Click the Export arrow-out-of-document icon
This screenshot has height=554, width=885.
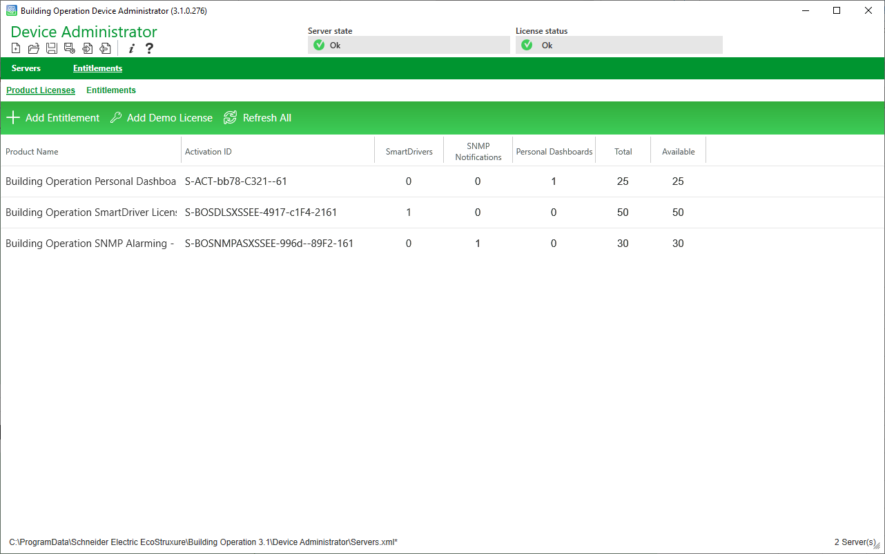pyautogui.click(x=105, y=48)
